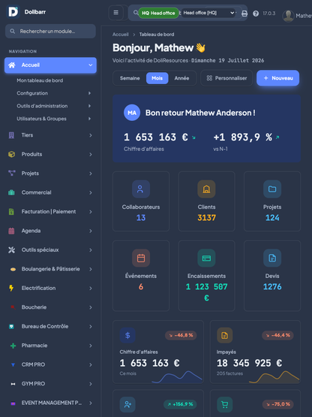
Task: Click the Nouveau button
Action: coord(277,78)
